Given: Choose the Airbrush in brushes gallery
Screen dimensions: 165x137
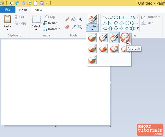Looking at the screenshot, I should click(125, 38).
